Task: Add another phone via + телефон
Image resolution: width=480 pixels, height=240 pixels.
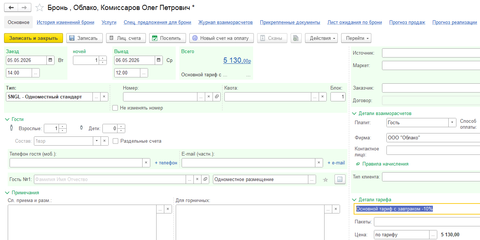Action: click(x=166, y=163)
